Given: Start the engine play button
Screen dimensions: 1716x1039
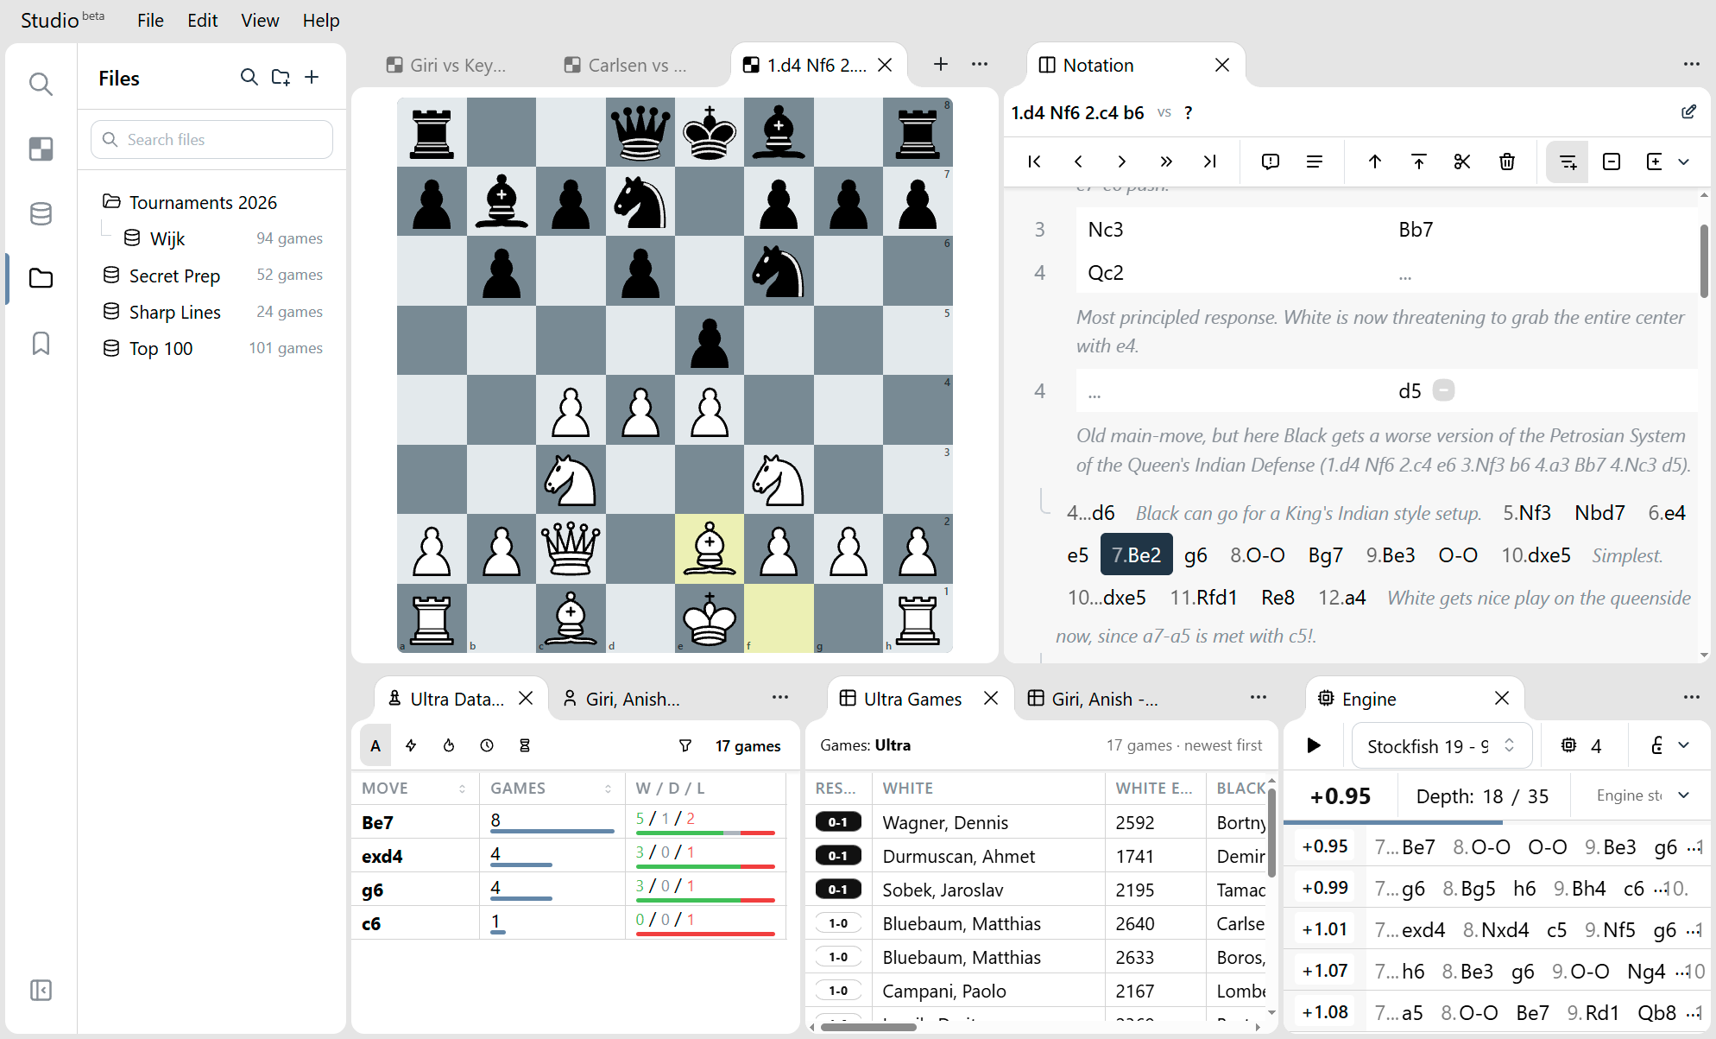Looking at the screenshot, I should (x=1314, y=745).
